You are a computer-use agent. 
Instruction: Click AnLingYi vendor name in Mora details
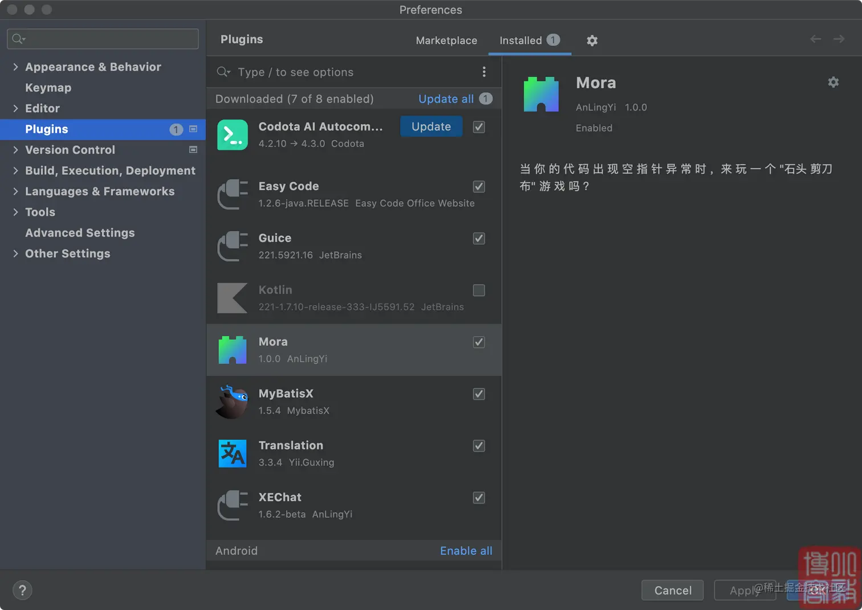click(x=596, y=107)
